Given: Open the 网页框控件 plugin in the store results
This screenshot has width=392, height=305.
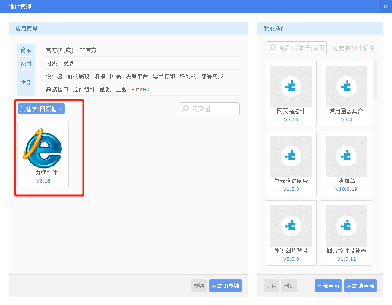Looking at the screenshot, I should (43, 155).
